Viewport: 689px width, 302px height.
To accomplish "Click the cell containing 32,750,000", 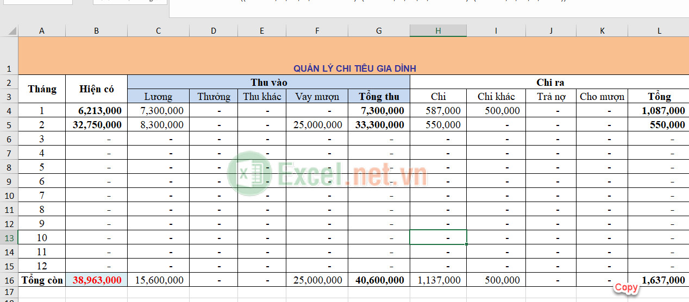I will pyautogui.click(x=96, y=125).
